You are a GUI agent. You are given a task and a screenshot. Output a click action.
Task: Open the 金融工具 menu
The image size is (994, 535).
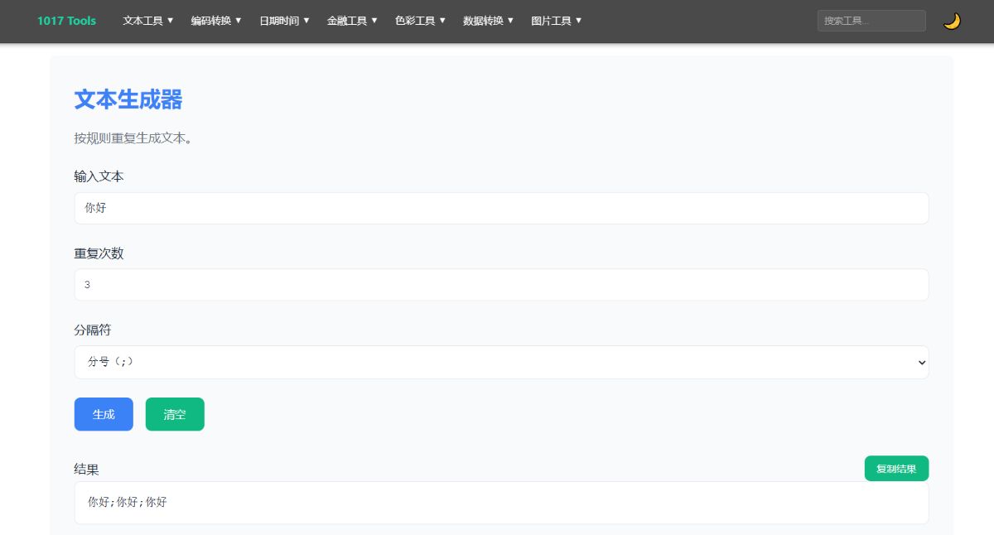click(x=352, y=21)
